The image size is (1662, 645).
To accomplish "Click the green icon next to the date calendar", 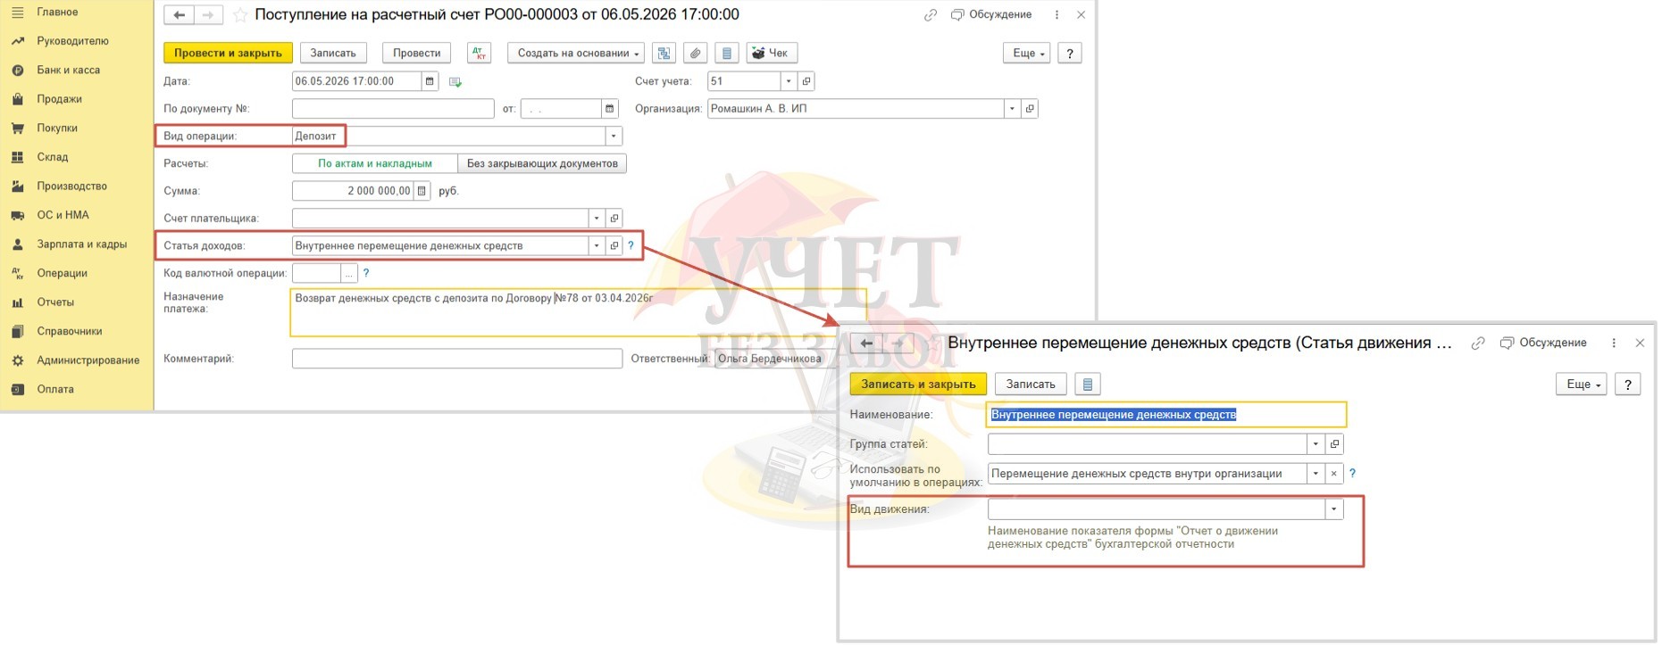I will tap(455, 82).
